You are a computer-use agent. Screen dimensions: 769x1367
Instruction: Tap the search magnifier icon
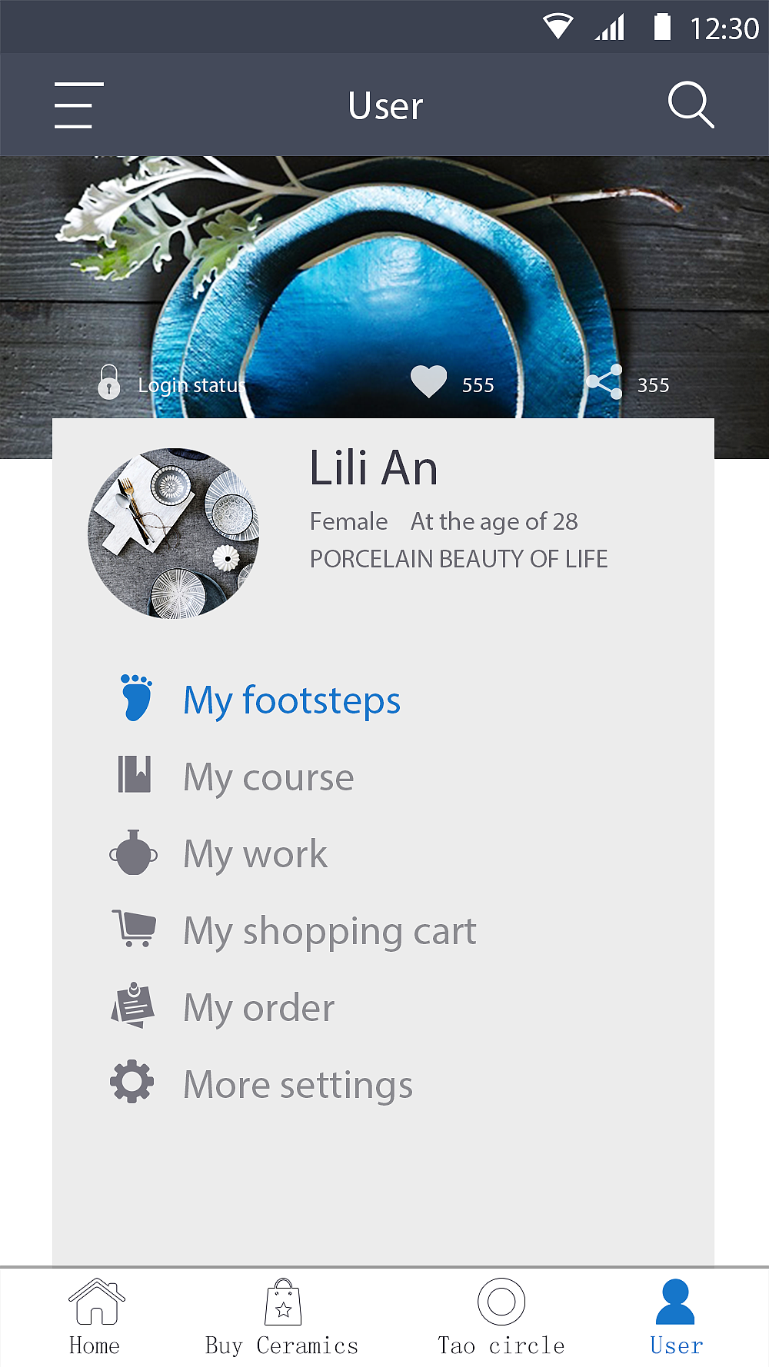691,105
